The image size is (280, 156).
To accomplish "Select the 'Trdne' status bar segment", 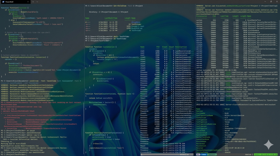I will click(203, 155).
